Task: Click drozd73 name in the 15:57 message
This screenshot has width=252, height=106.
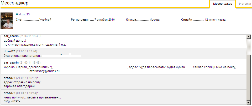Action: tap(10, 78)
